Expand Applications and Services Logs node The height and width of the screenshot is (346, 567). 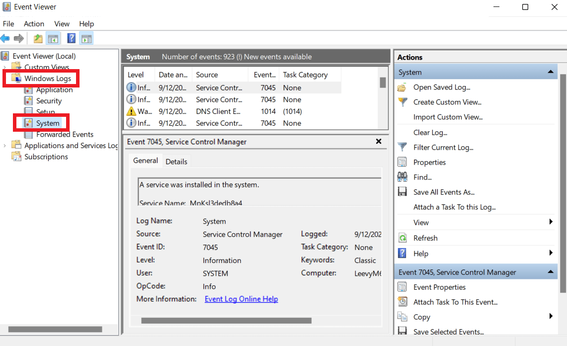click(x=4, y=146)
